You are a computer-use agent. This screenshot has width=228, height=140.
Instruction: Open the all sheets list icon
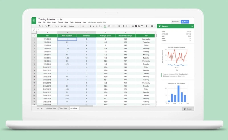click(41, 108)
